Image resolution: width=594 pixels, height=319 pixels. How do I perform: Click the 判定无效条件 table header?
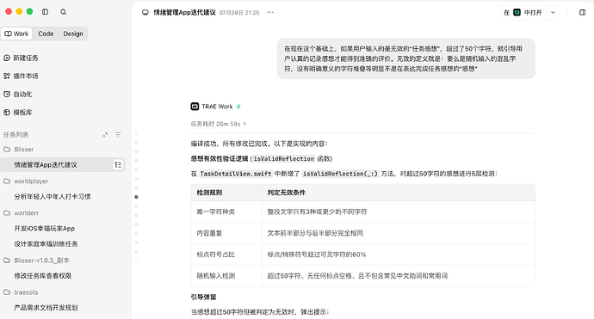tap(399, 193)
